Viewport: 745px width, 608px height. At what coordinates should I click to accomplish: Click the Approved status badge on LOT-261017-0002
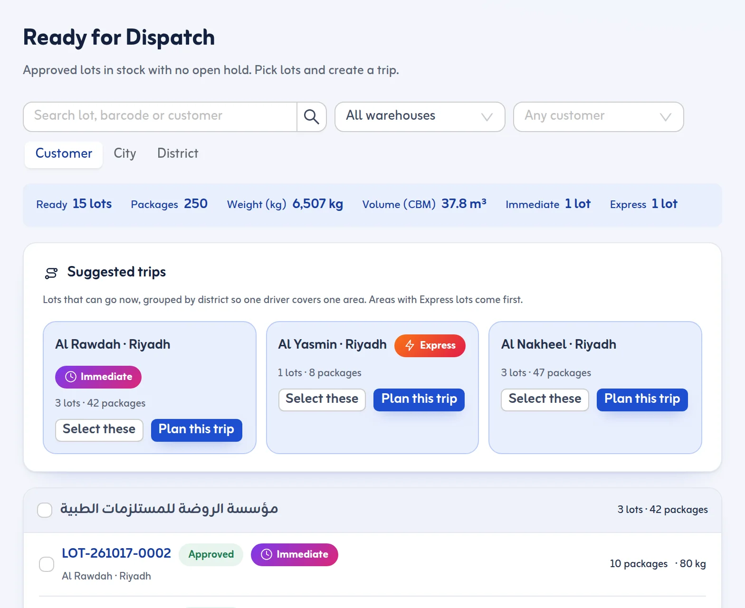[x=211, y=555]
